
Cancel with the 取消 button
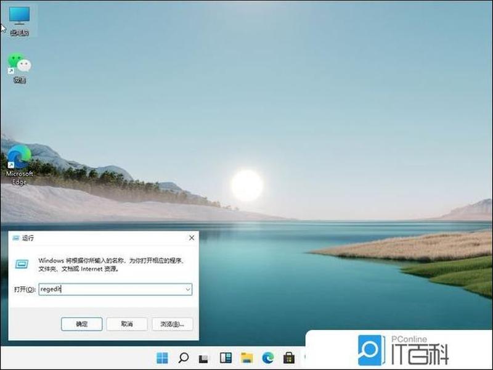[127, 324]
